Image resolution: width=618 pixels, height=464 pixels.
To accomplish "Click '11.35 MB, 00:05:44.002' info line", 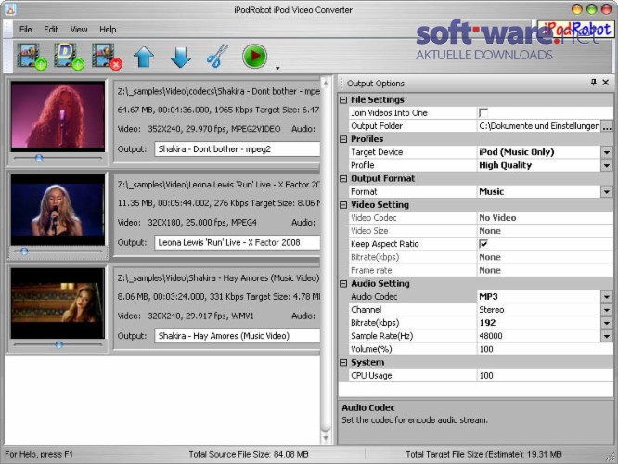I will pyautogui.click(x=219, y=203).
